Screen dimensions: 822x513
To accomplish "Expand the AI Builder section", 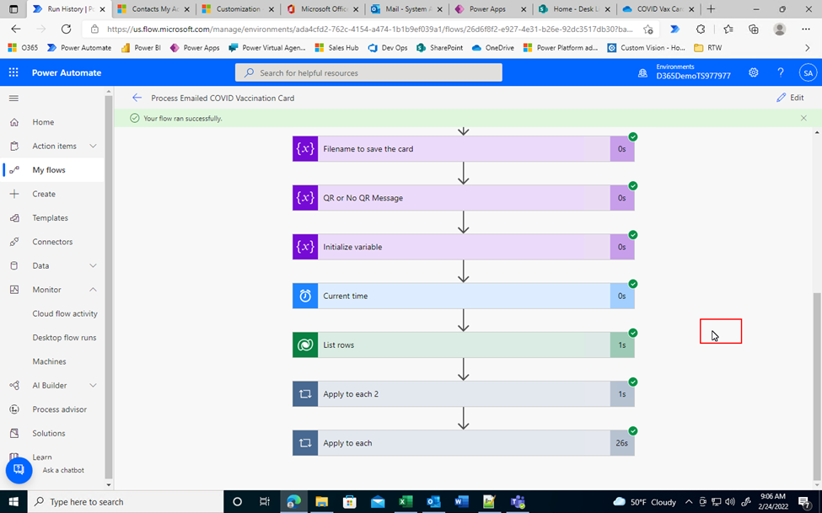I will point(93,386).
